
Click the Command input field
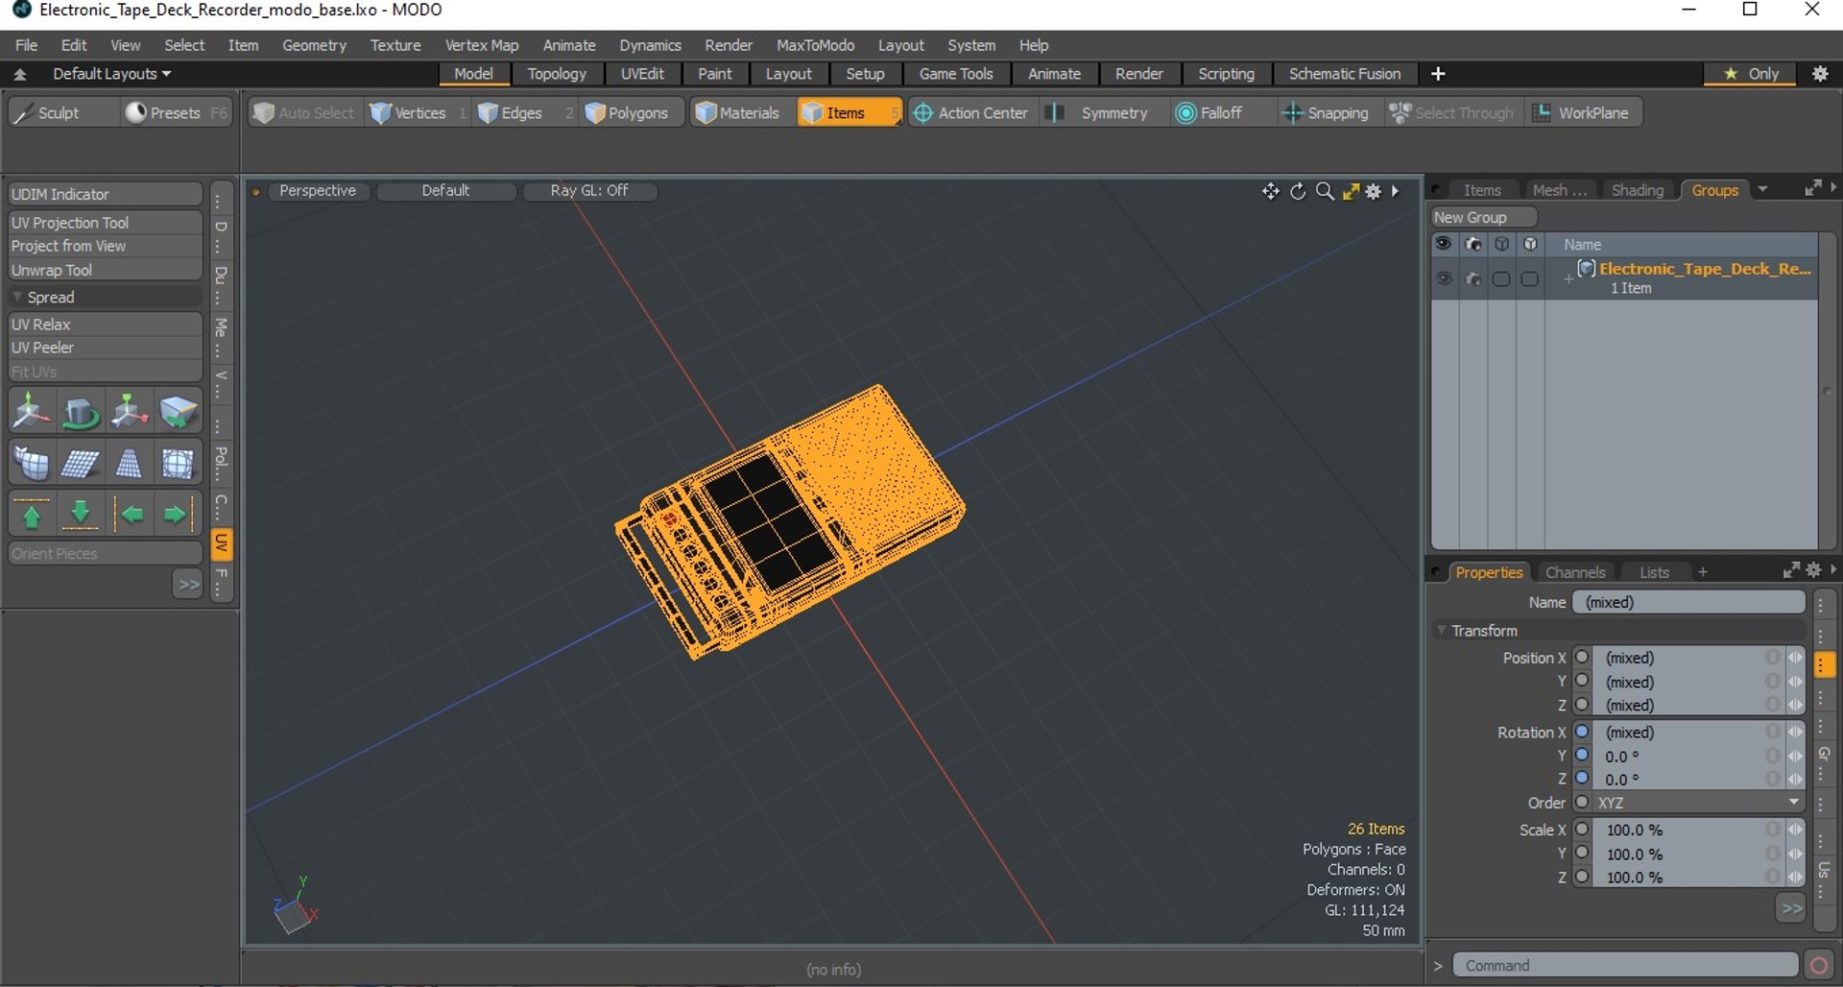[1625, 965]
